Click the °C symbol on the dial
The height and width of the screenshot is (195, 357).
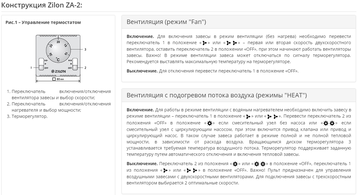(x=58, y=59)
